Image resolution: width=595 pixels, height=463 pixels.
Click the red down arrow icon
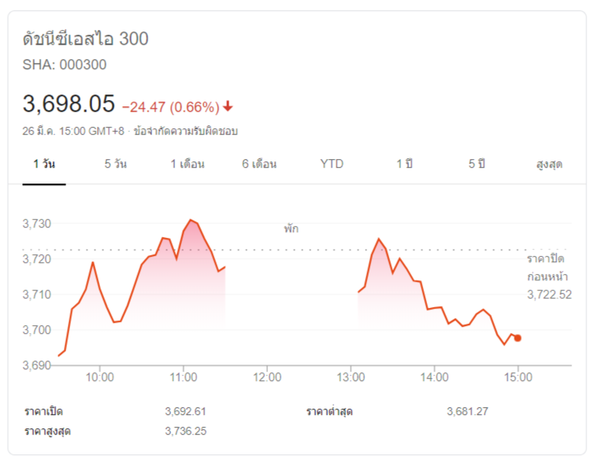[228, 106]
